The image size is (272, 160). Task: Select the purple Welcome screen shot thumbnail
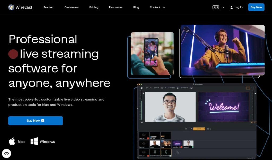click(x=177, y=144)
